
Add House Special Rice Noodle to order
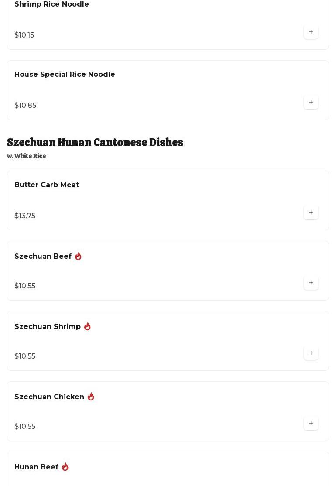point(311,102)
